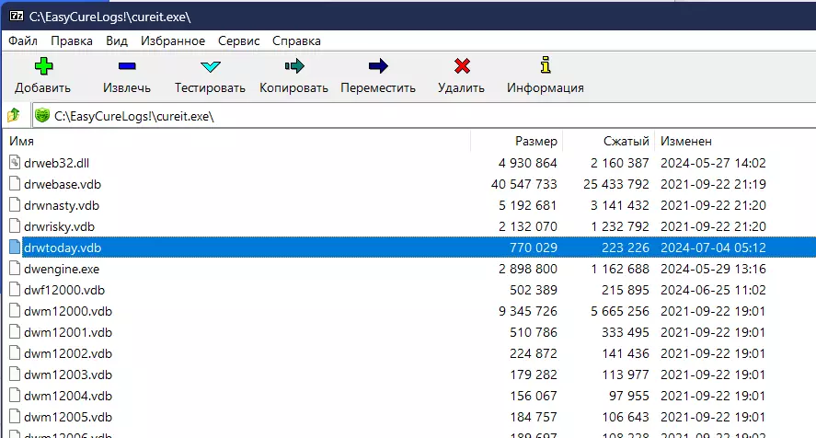Click the dwengine.exe file icon
This screenshot has width=816, height=438.
[x=15, y=269]
